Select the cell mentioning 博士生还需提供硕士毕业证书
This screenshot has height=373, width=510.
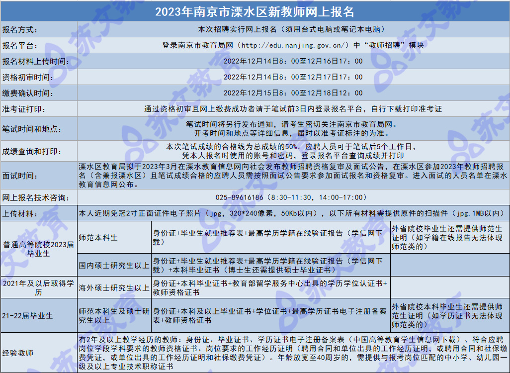271,265
